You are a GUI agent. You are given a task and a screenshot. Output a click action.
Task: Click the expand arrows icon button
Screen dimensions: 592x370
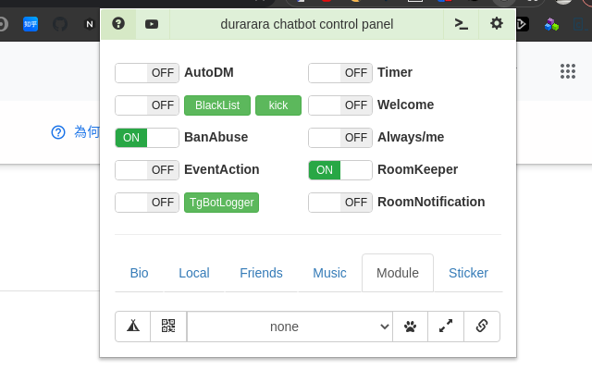[446, 327]
